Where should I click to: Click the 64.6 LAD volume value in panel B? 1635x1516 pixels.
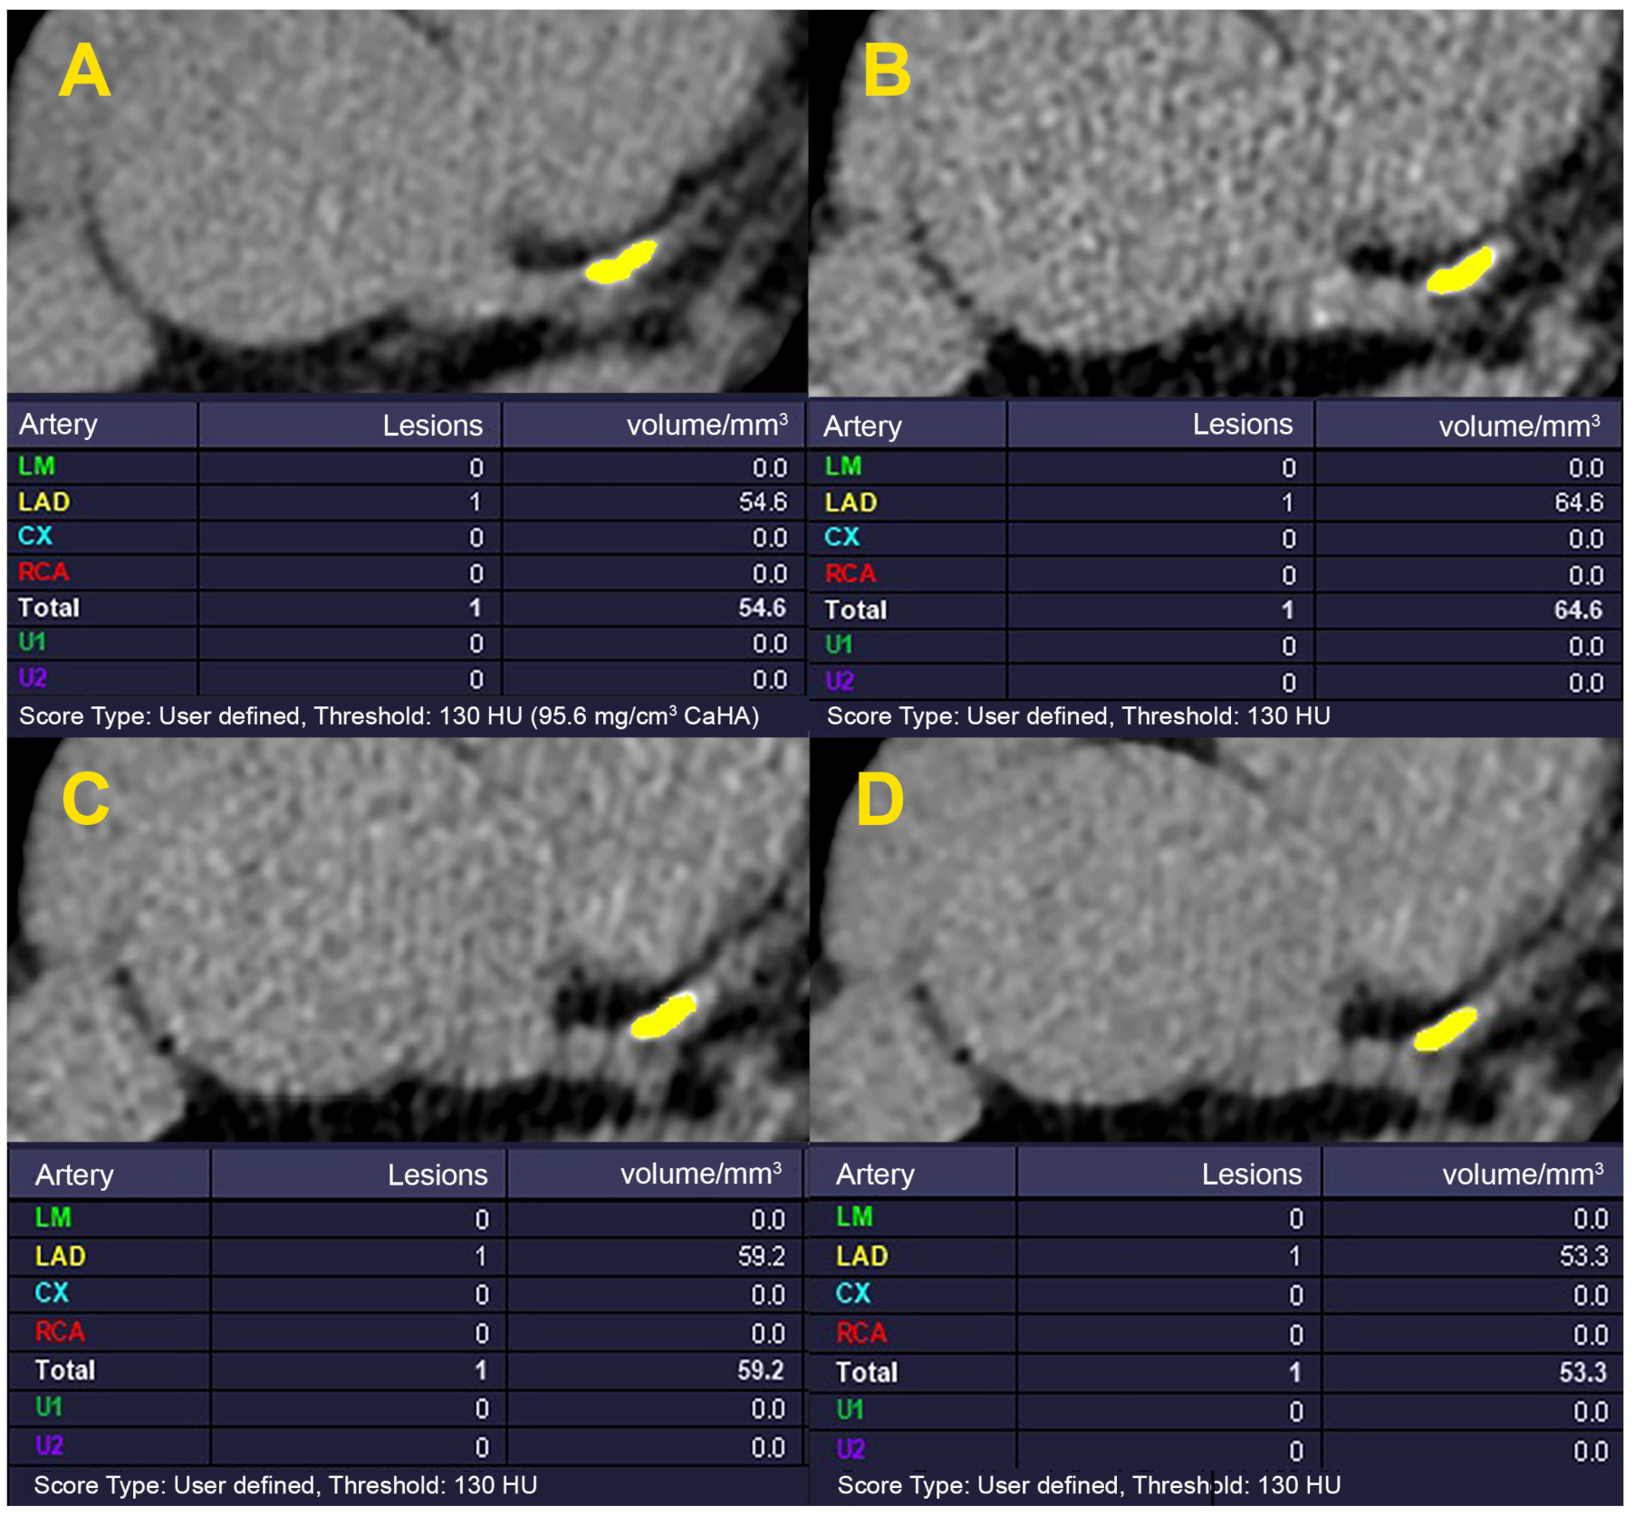1579,503
